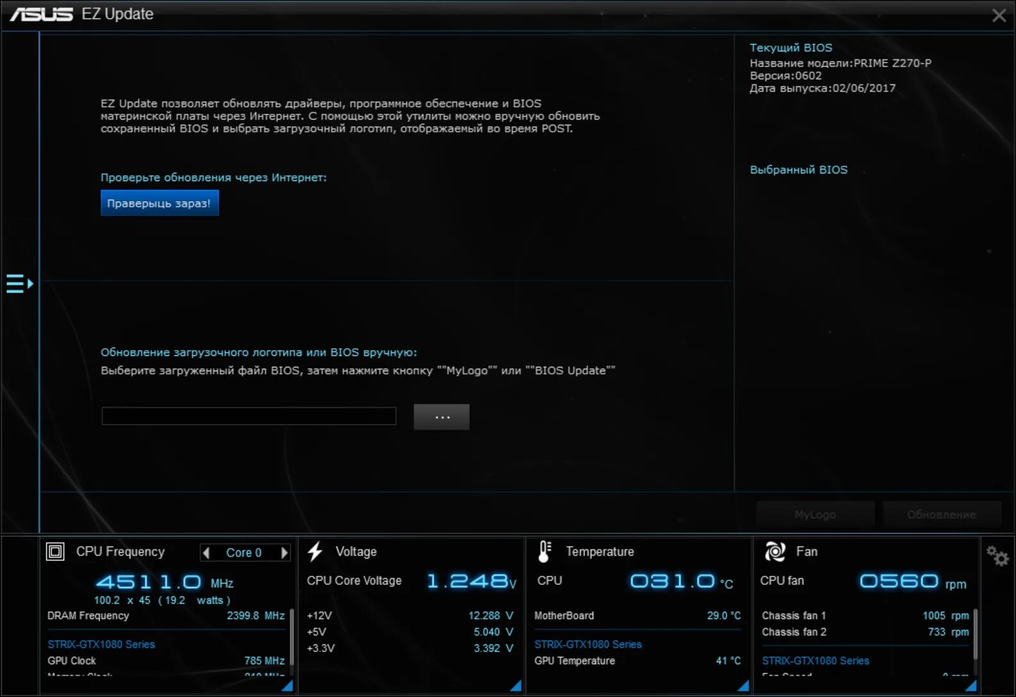Expand the CPU Frequency panel corner triangle
The height and width of the screenshot is (697, 1016).
[x=287, y=685]
